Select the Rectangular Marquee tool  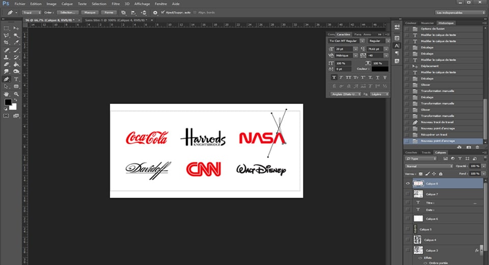[x=6, y=28]
